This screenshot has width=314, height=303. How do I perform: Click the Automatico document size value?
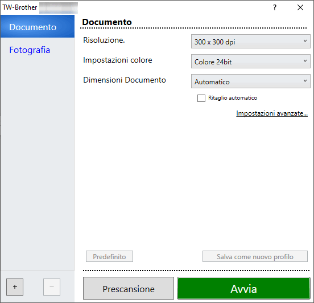click(212, 82)
